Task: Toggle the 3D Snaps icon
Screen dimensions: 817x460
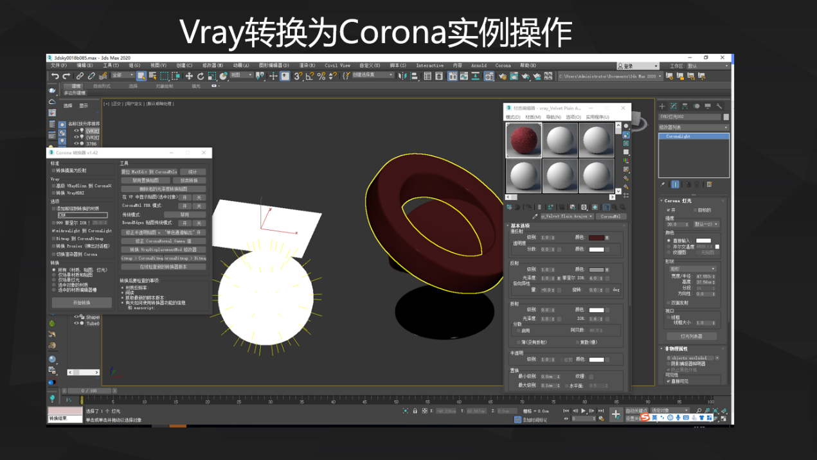Action: [298, 76]
